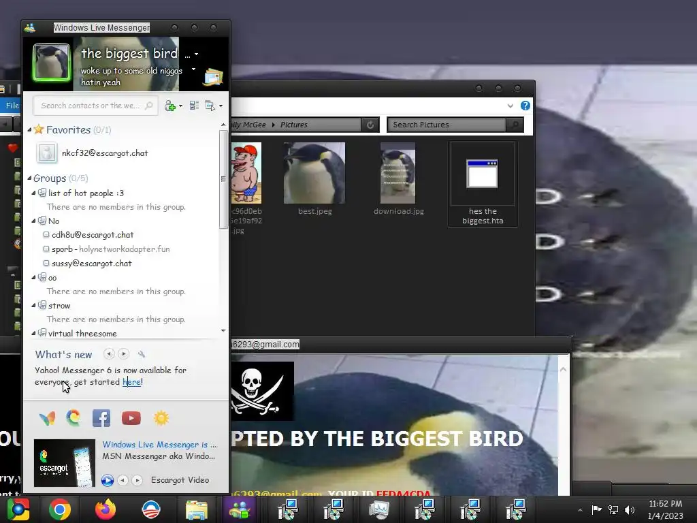The image size is (697, 523).
Task: Collapse the 'list of hot people :3' group
Action: click(x=34, y=193)
